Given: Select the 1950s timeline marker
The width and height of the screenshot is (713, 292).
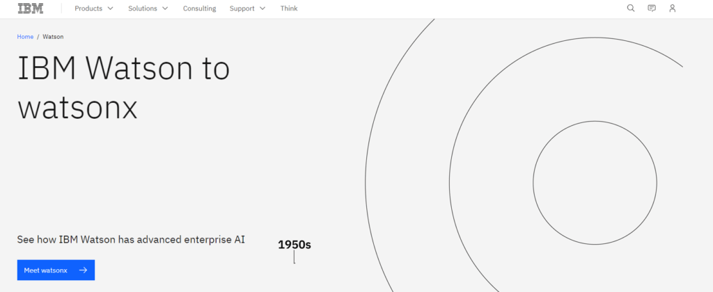Looking at the screenshot, I should point(294,245).
